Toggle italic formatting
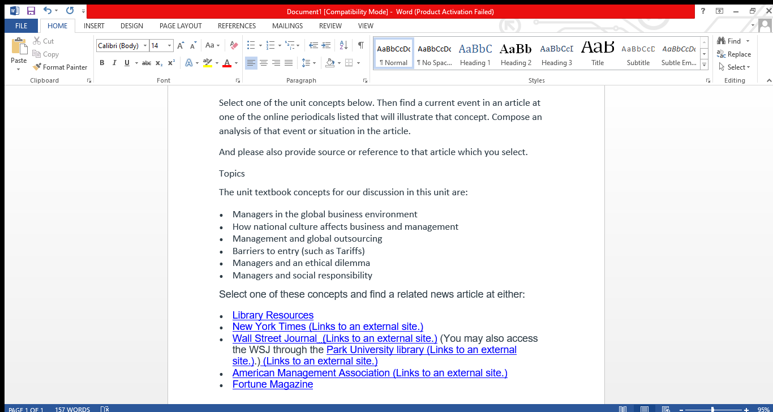 point(114,63)
